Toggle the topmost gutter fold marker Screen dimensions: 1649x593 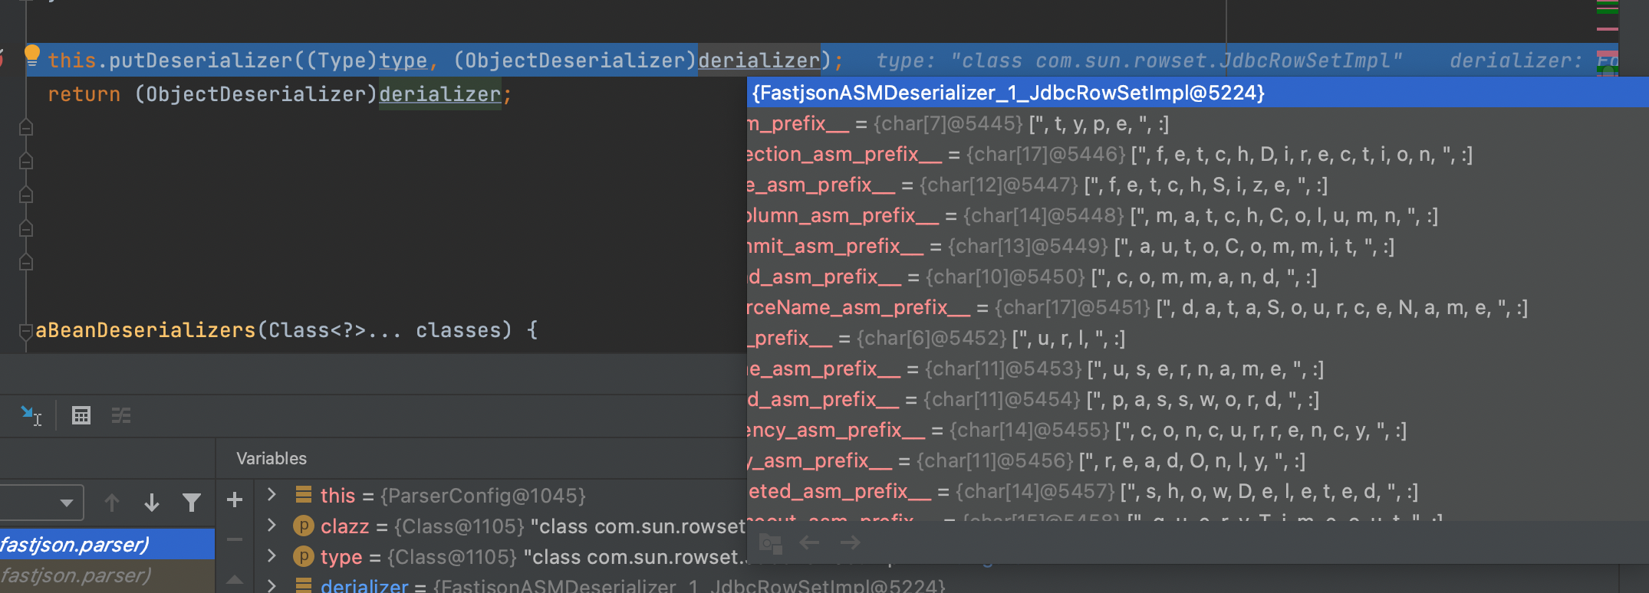point(25,127)
